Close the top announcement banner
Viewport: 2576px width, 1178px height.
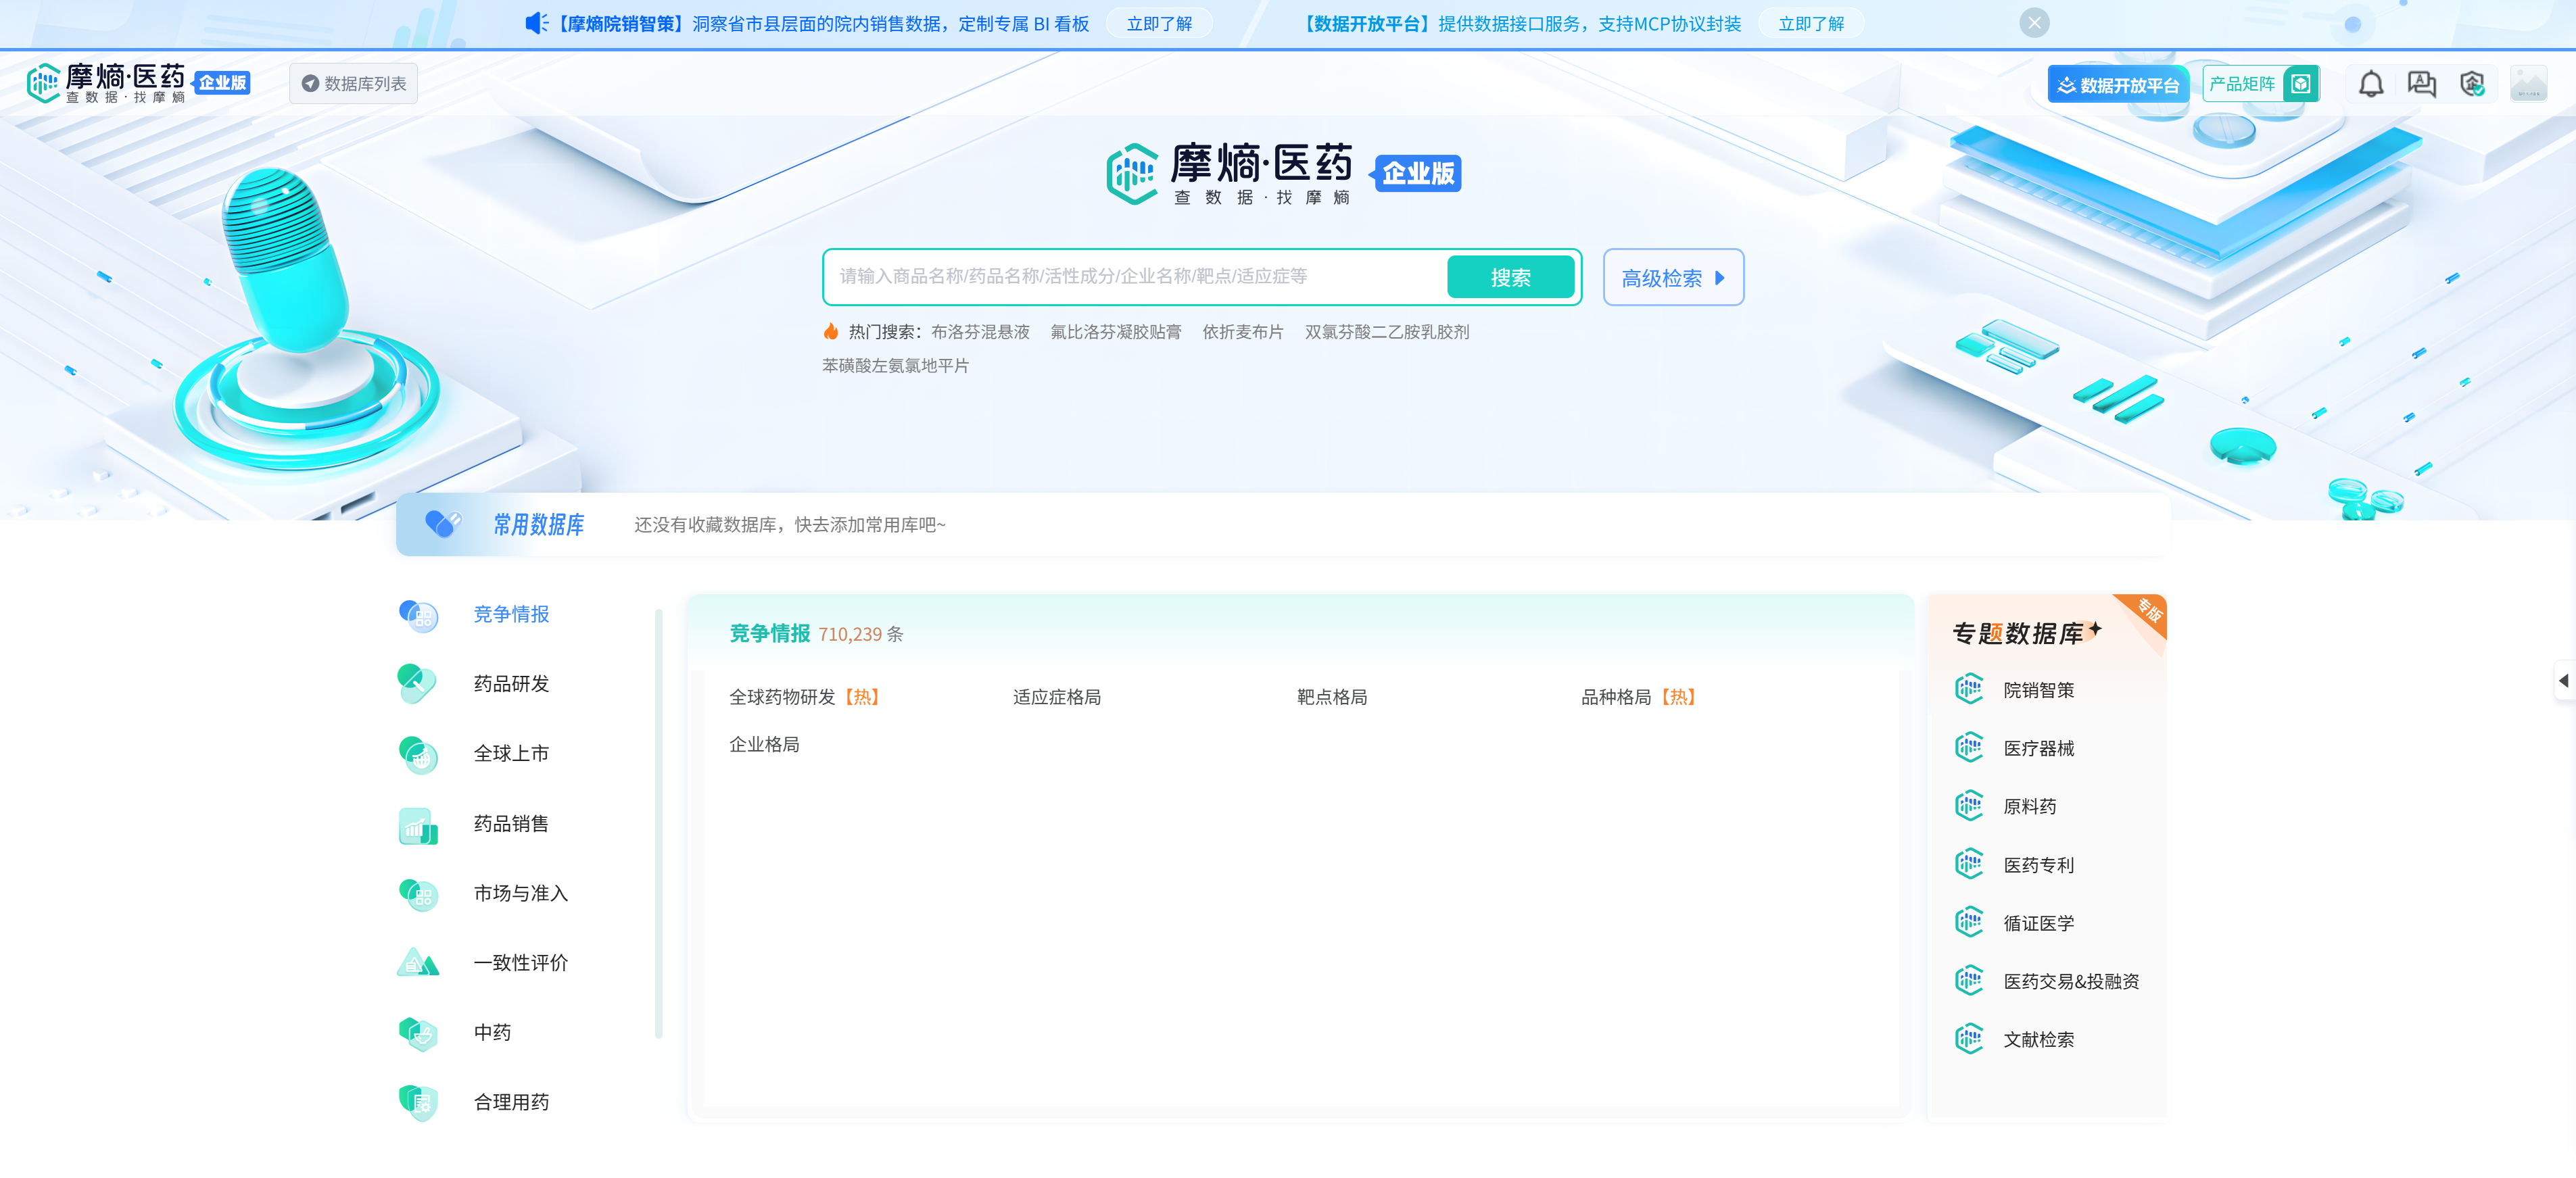point(2034,23)
